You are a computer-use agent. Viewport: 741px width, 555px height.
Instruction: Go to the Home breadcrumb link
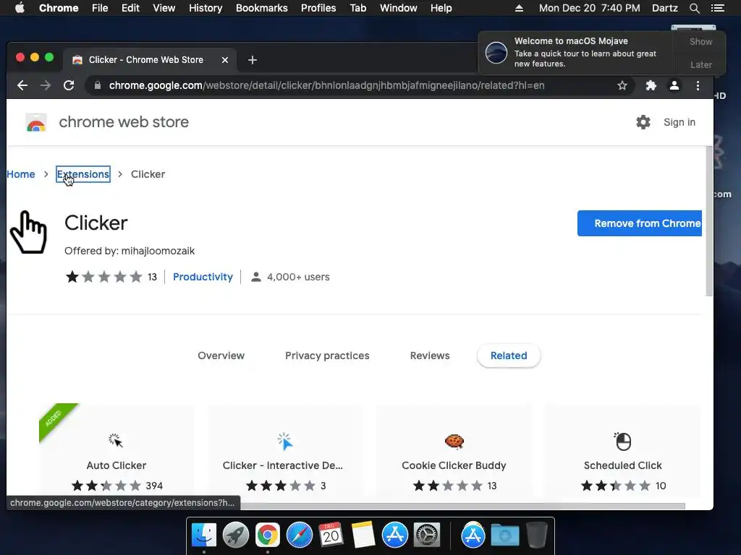(21, 174)
